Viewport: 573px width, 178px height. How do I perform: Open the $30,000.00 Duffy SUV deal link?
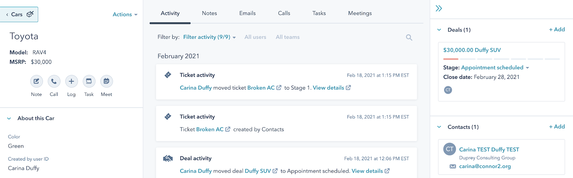point(472,50)
